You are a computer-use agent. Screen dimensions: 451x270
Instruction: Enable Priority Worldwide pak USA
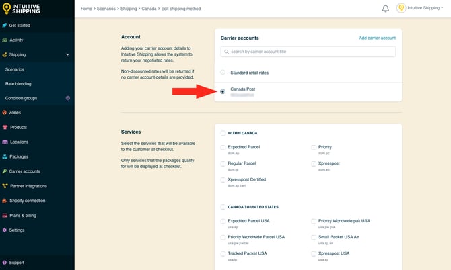314,221
